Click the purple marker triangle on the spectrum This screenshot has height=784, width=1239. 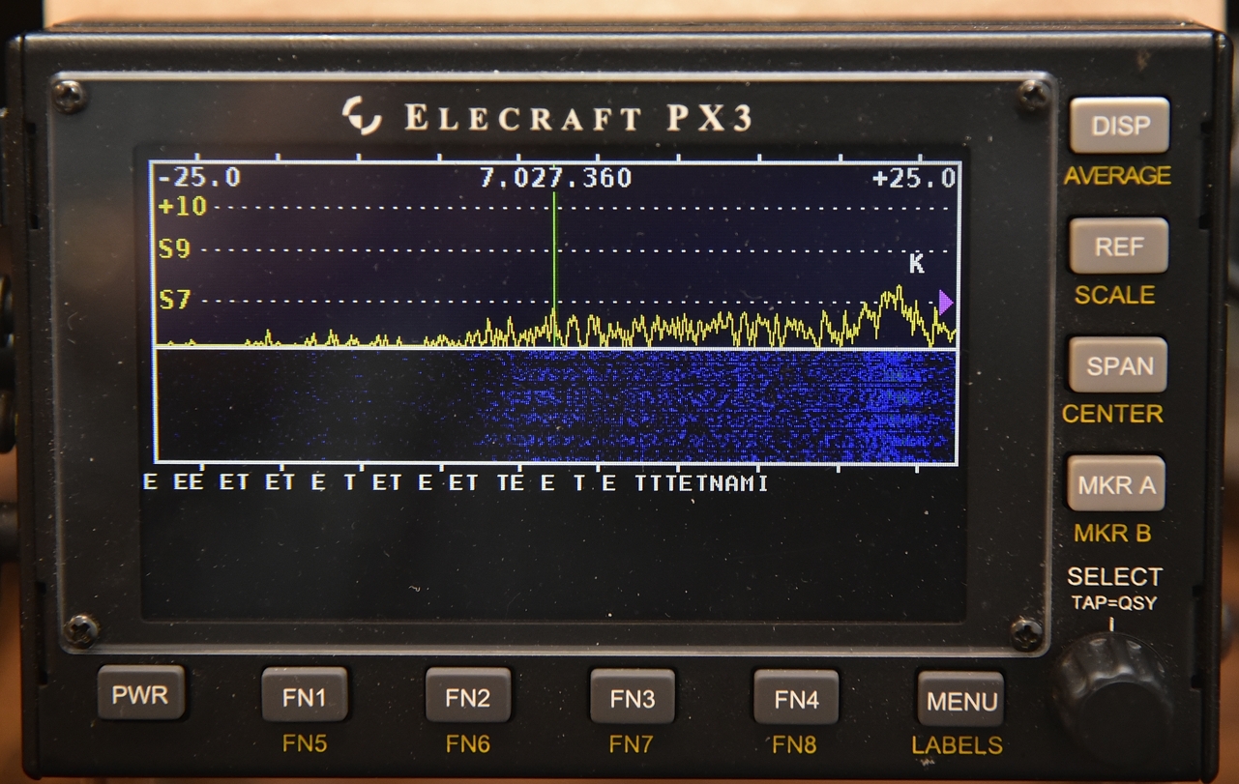tap(945, 303)
